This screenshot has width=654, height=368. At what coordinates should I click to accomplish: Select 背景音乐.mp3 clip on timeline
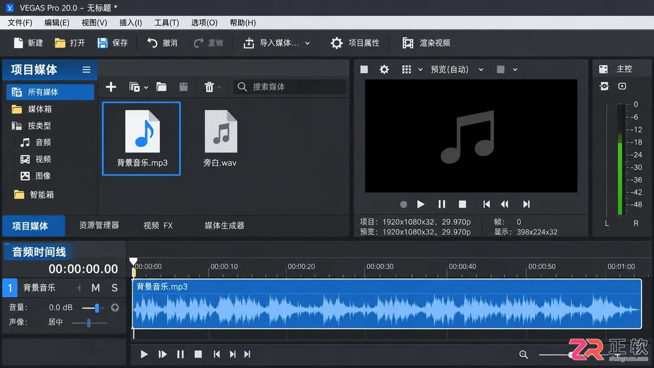tap(386, 304)
